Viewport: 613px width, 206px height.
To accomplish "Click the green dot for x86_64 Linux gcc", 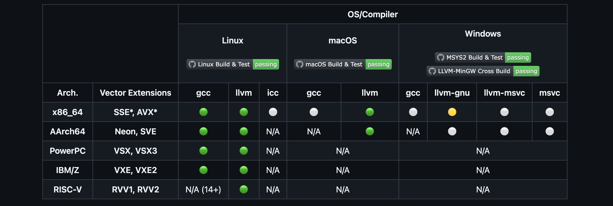I will point(203,112).
